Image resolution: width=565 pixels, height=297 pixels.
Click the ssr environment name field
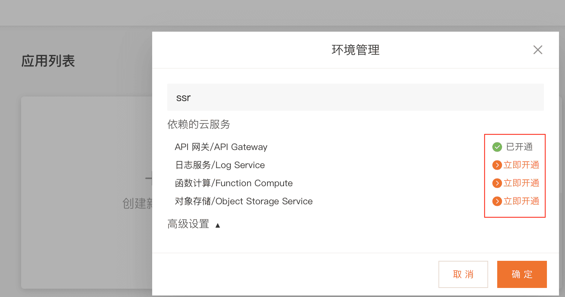355,97
